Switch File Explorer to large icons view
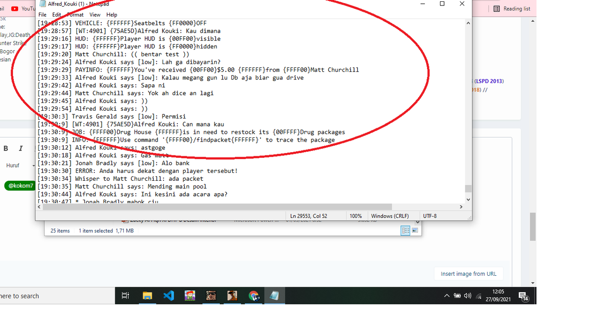The image size is (591, 332). point(415,231)
